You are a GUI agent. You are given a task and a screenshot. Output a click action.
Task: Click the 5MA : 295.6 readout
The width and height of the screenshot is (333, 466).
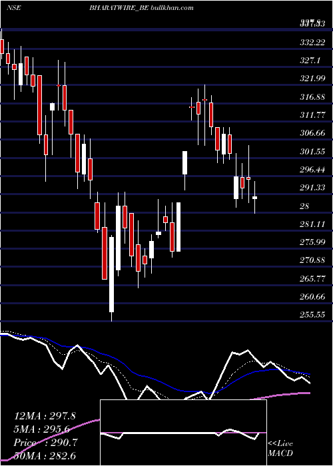[42, 429]
